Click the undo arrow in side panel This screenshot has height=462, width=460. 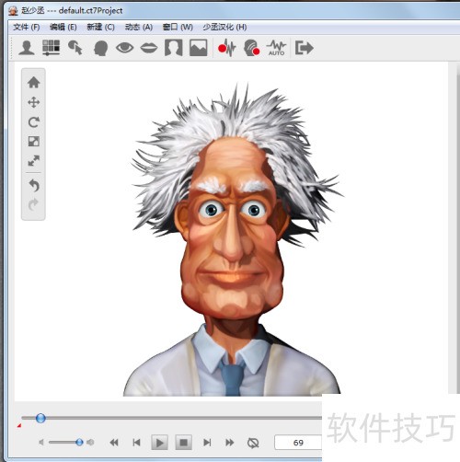[34, 185]
